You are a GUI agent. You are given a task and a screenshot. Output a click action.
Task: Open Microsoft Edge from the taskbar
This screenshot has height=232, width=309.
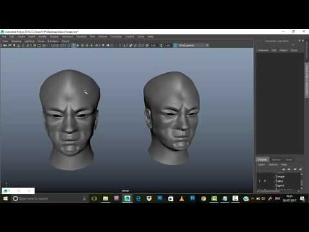(x=138, y=198)
